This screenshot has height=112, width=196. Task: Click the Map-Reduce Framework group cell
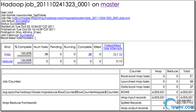click(61, 103)
